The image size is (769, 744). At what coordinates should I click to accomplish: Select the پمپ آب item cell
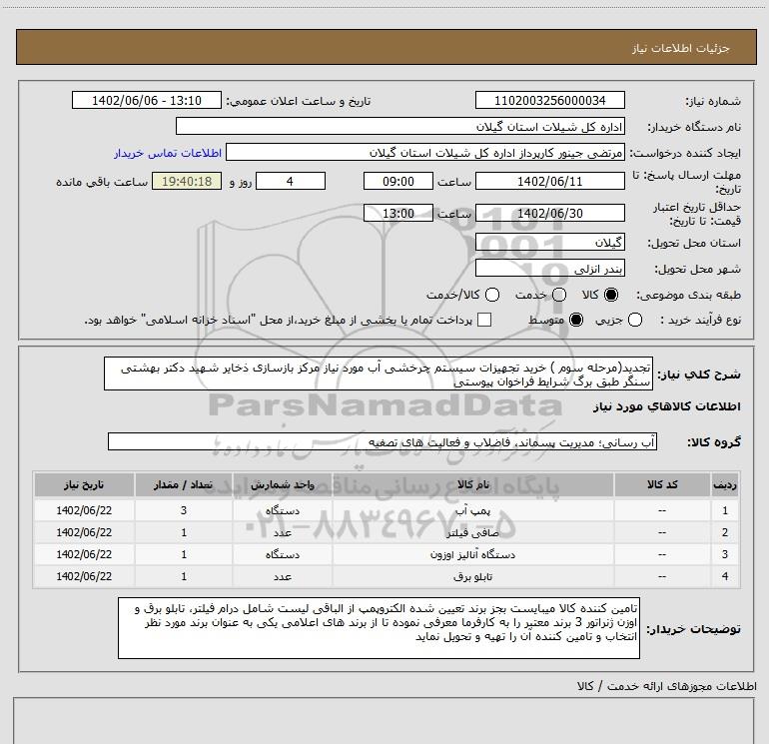pos(472,510)
